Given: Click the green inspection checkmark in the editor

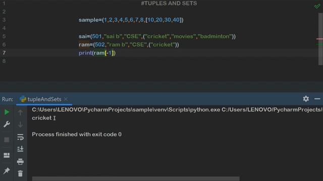Looking at the screenshot, I should click(x=317, y=6).
